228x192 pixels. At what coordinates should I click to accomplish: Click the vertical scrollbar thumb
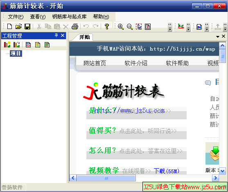[223, 56]
